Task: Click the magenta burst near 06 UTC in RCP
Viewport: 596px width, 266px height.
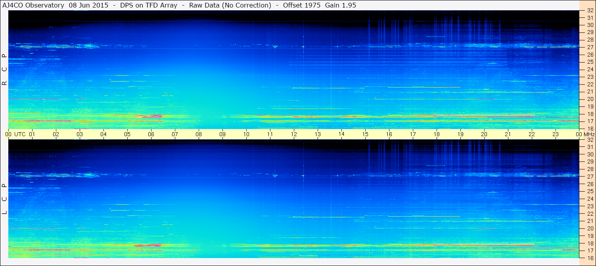Action: (148, 116)
